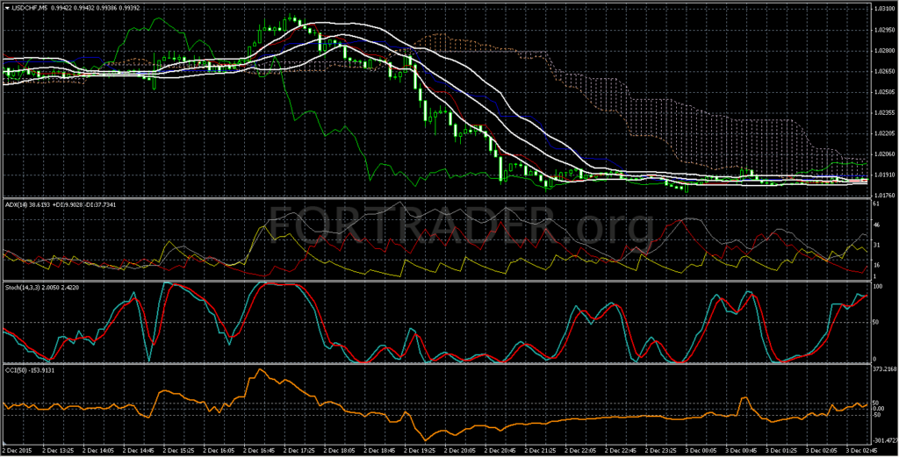Click the 2 Dec 18:05 time label
Image resolution: width=899 pixels, height=457 pixels.
342,451
